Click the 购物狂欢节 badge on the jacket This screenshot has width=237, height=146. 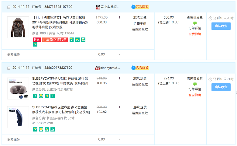pyautogui.click(x=55, y=40)
